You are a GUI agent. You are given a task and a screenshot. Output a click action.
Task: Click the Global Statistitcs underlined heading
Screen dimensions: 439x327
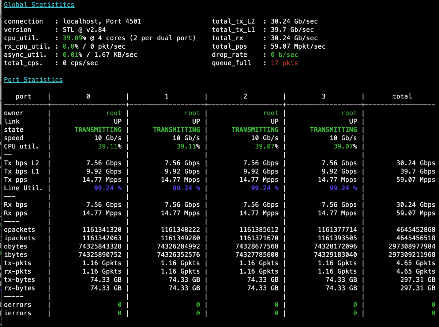coord(39,5)
